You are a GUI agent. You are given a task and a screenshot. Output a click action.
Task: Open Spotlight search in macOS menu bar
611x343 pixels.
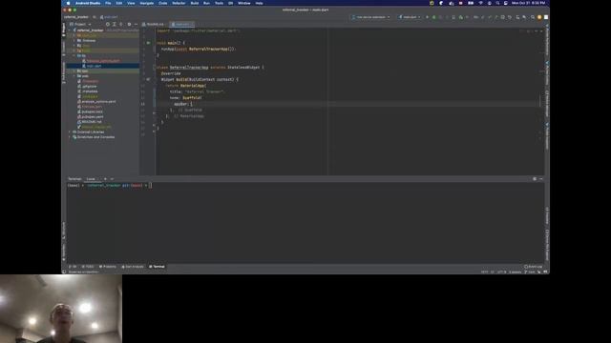click(497, 3)
